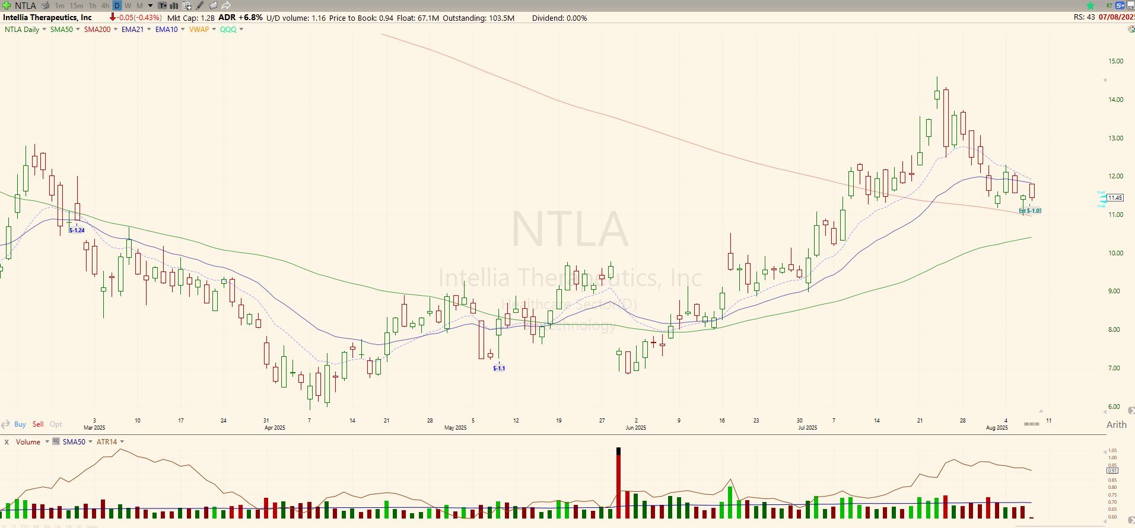Click the blue S dropdown icon

1121,5
